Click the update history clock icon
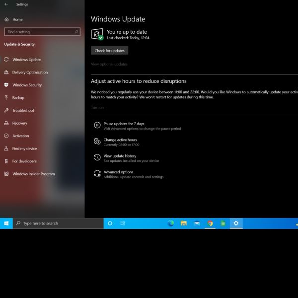Image resolution: width=298 pixels, height=298 pixels. (97, 157)
